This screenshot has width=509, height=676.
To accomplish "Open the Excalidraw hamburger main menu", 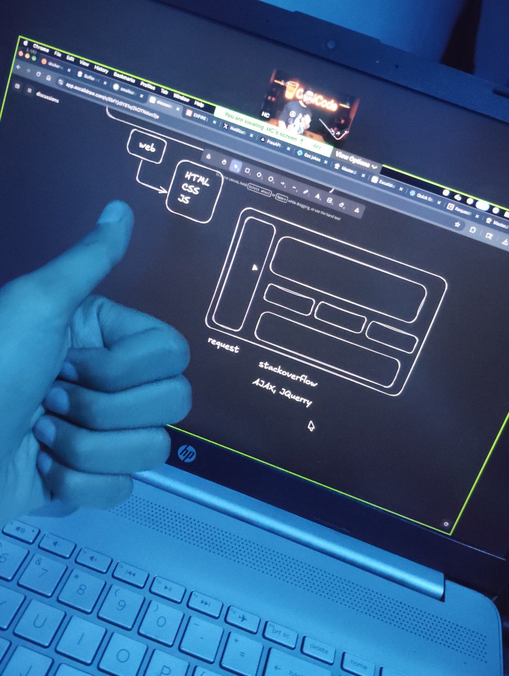I will click(29, 90).
